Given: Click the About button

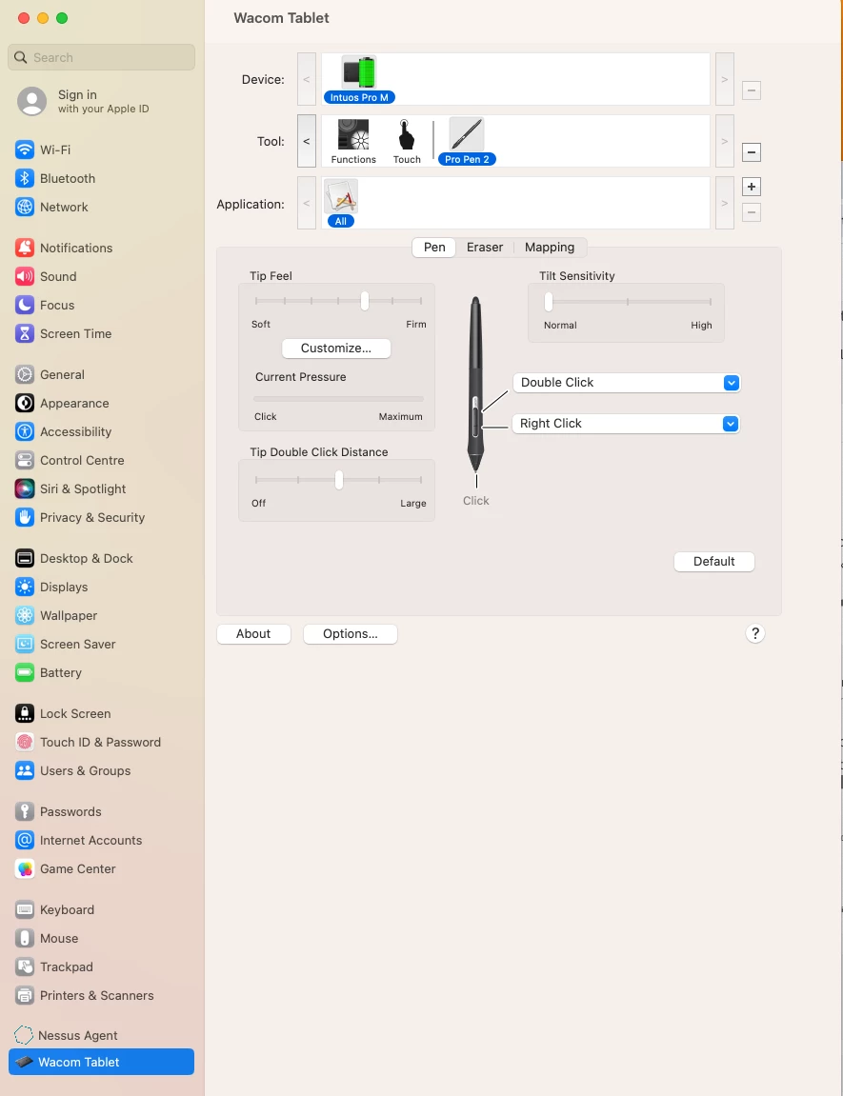Looking at the screenshot, I should click(253, 633).
